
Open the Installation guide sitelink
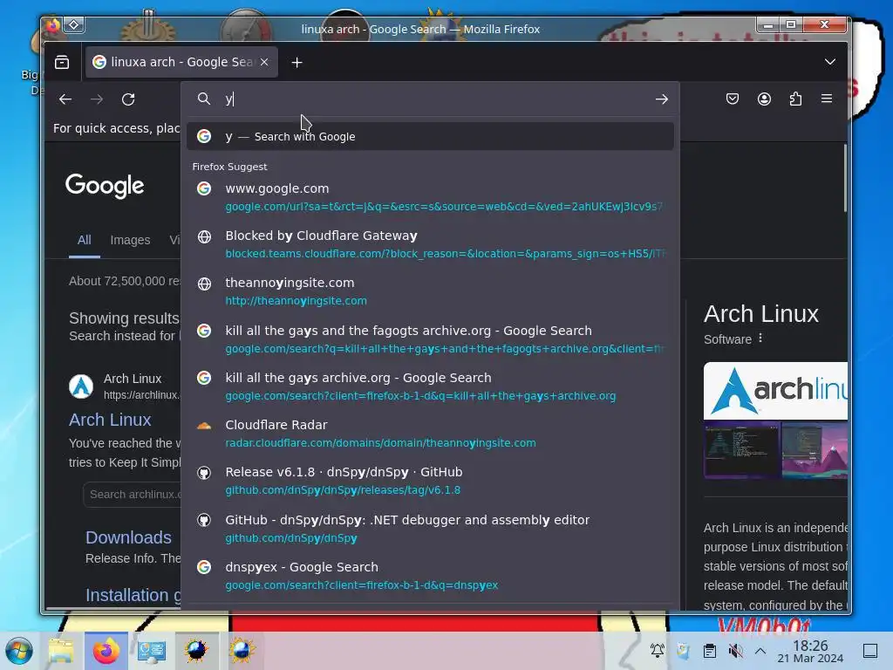point(133,595)
